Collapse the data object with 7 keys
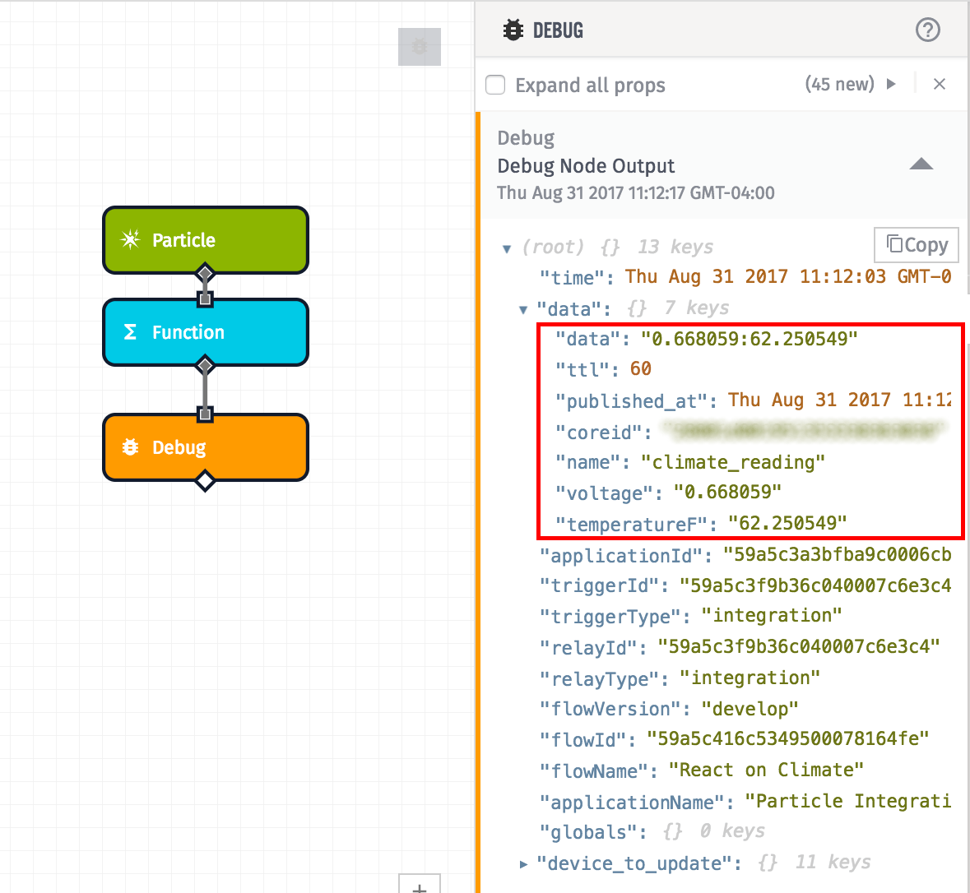The height and width of the screenshot is (893, 970). tap(524, 308)
